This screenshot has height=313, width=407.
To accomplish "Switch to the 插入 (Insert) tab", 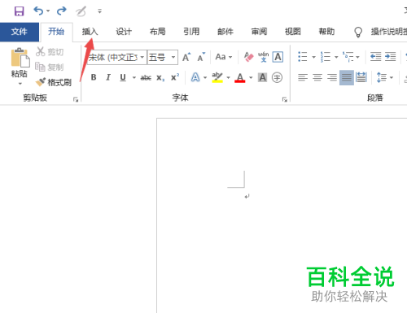I will click(x=90, y=32).
